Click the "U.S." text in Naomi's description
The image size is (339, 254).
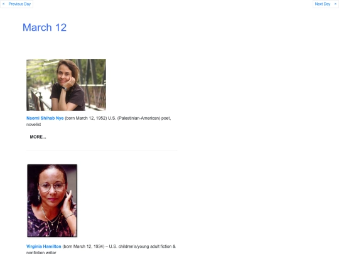coord(112,118)
